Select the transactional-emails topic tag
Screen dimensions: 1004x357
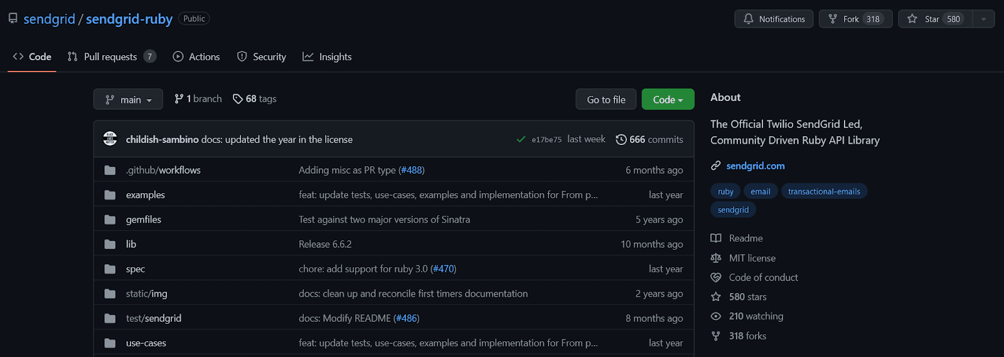click(x=824, y=191)
